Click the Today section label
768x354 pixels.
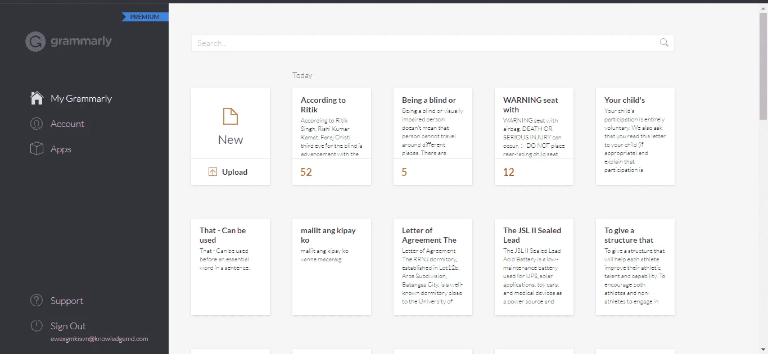coord(302,75)
